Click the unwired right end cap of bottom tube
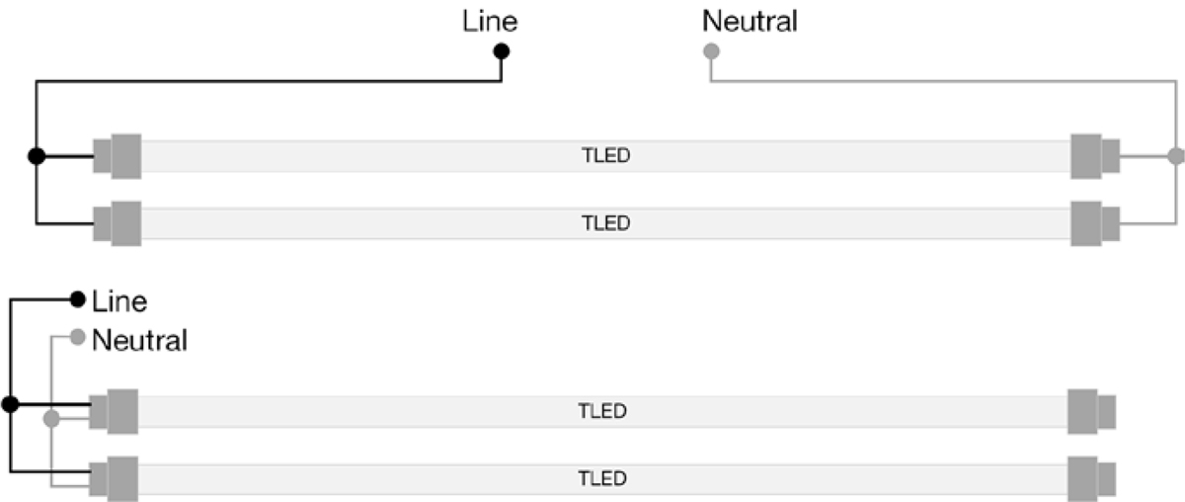This screenshot has width=1185, height=502. click(x=1091, y=478)
